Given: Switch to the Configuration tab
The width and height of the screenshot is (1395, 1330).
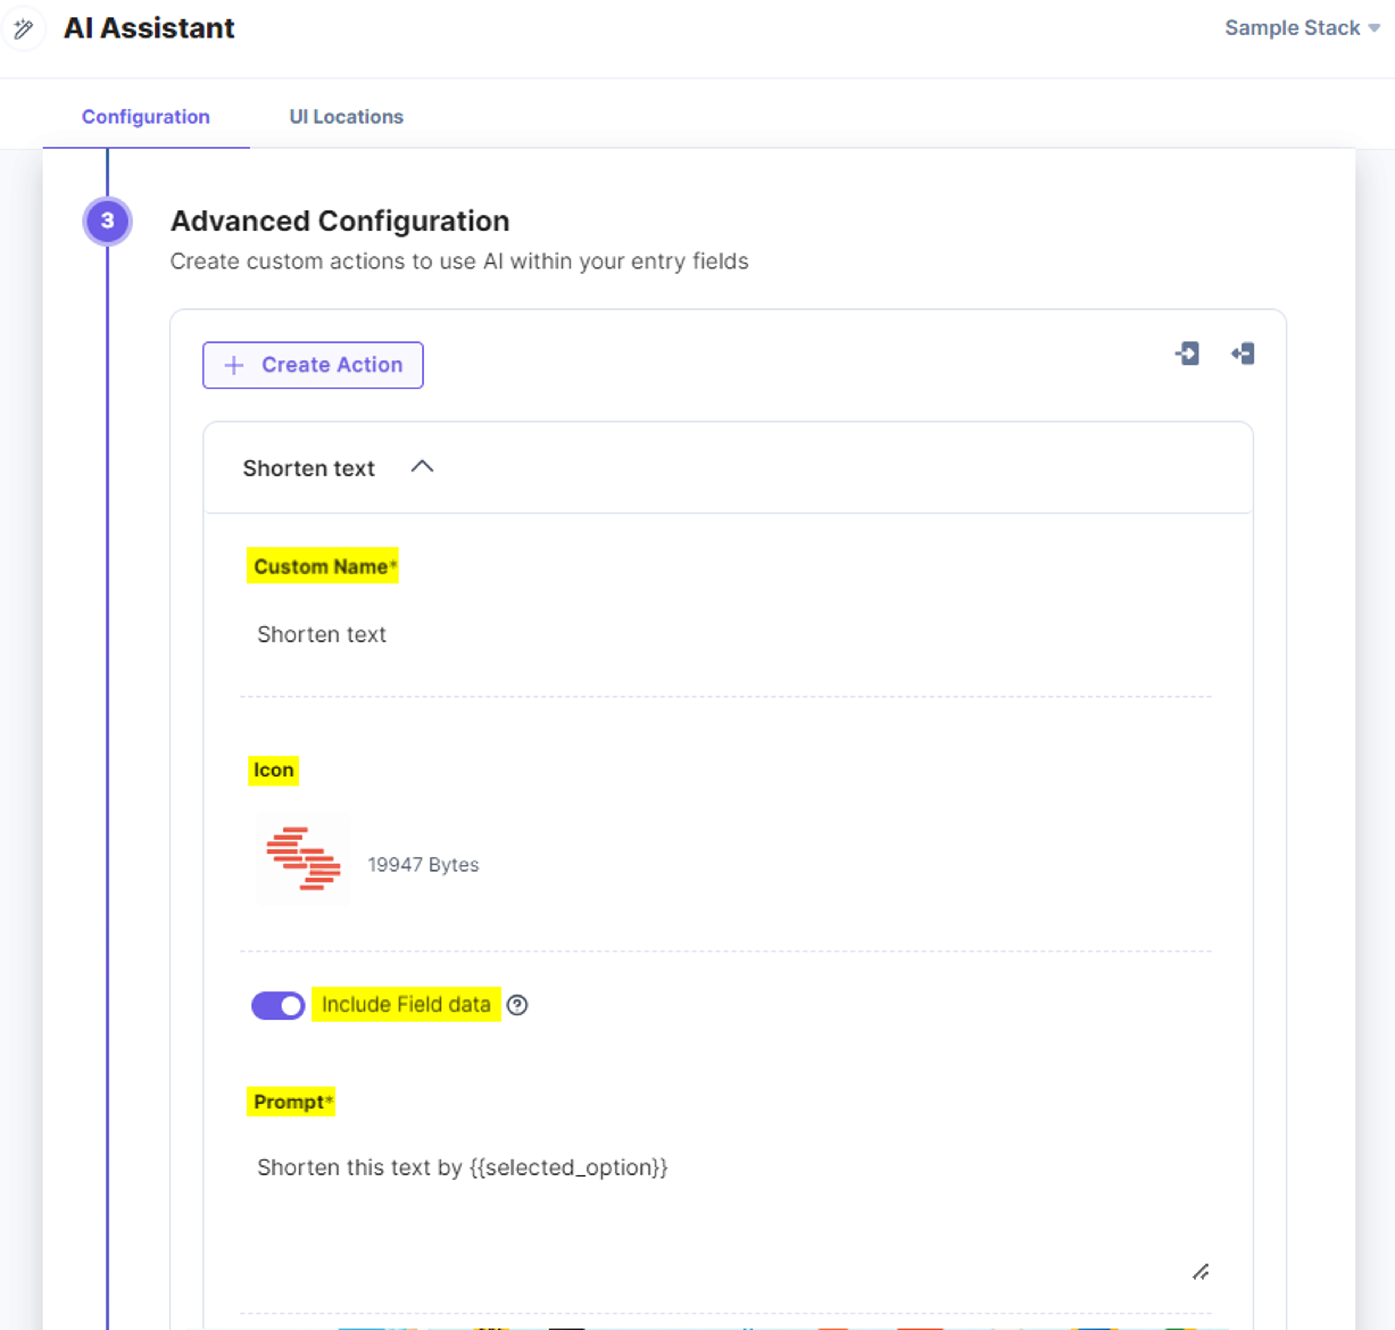Looking at the screenshot, I should (x=145, y=116).
